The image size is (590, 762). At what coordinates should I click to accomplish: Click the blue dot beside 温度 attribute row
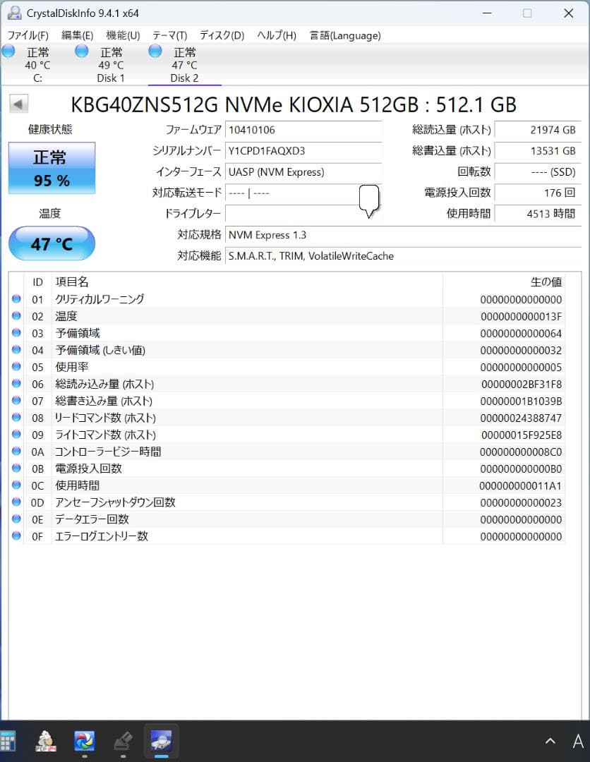(16, 315)
